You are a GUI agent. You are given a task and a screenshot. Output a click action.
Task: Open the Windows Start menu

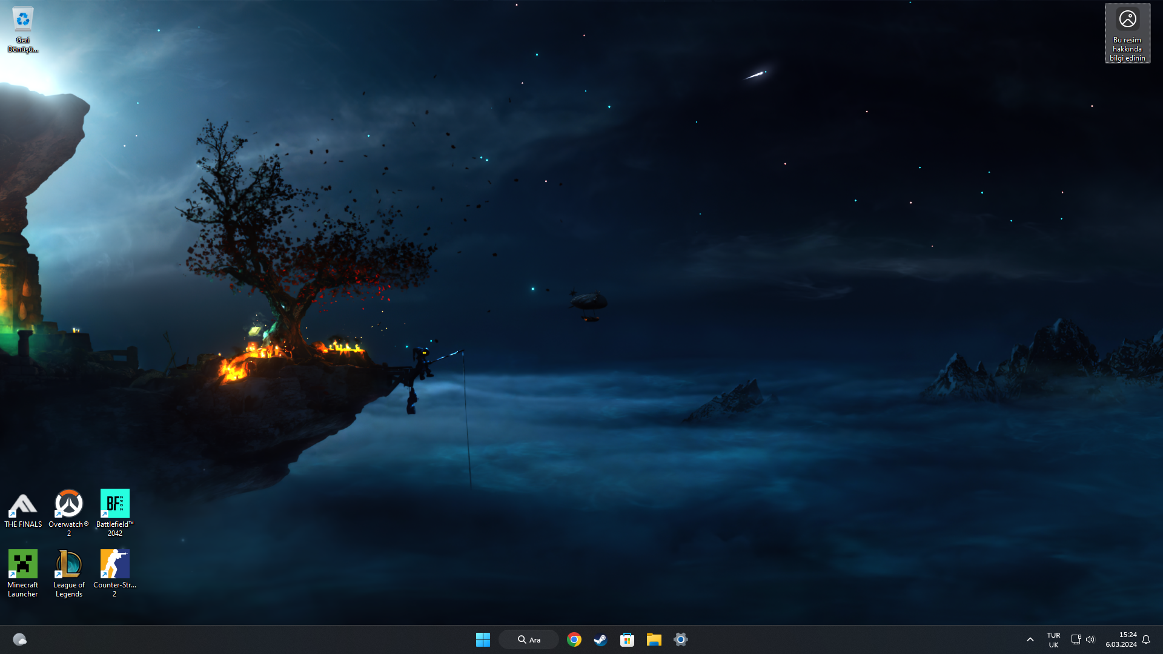[483, 639]
